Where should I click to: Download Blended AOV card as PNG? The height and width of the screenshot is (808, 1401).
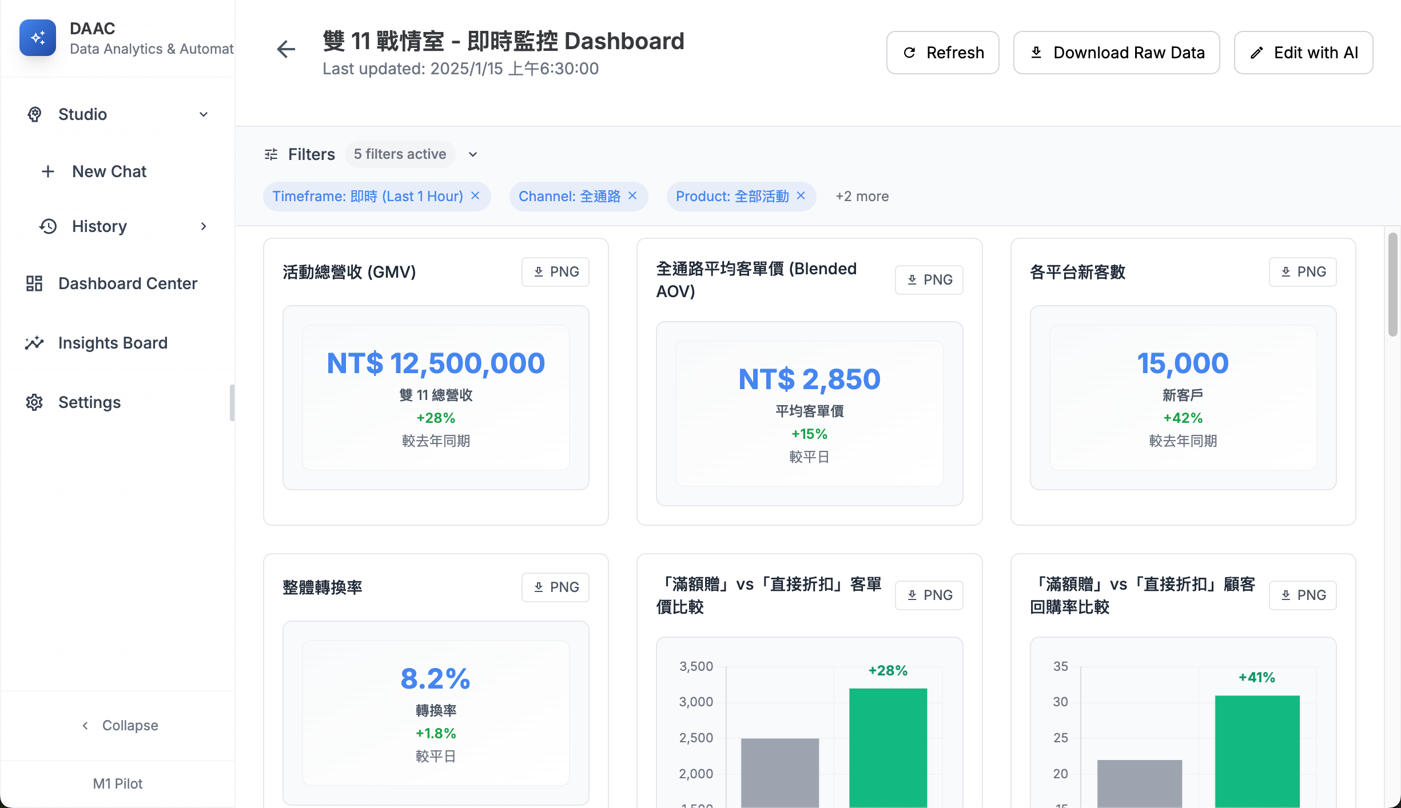(929, 280)
